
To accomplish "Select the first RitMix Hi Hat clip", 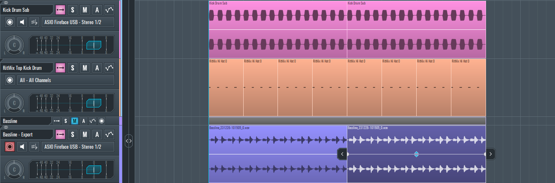I will pyautogui.click(x=226, y=87).
